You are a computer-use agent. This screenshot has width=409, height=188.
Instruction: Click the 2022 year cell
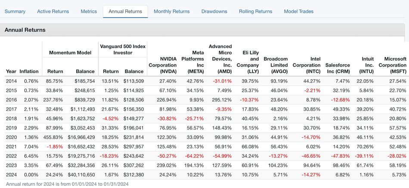coord(11,156)
